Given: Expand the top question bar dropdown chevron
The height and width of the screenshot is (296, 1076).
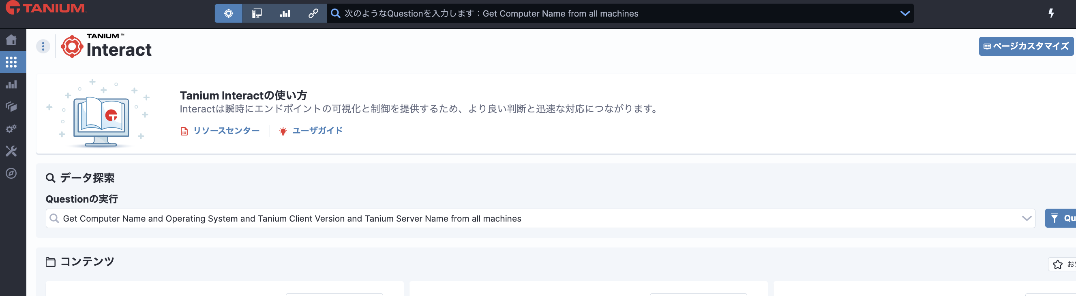Looking at the screenshot, I should [905, 13].
